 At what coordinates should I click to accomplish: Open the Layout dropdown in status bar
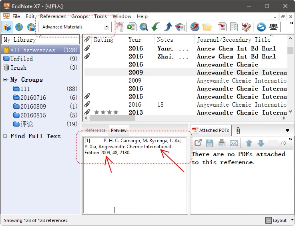(279, 220)
